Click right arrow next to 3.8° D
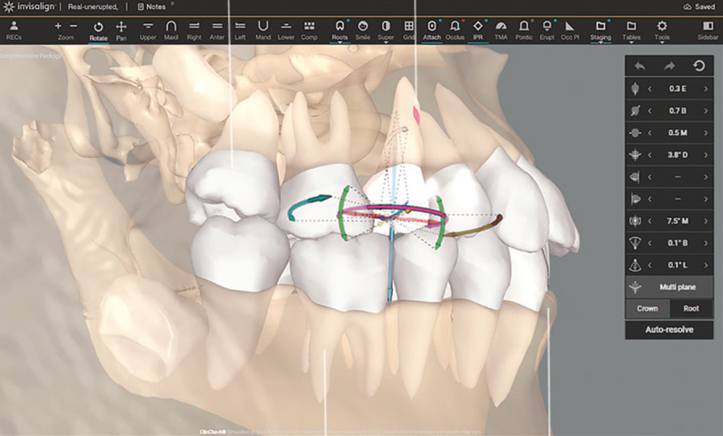Image resolution: width=723 pixels, height=436 pixels. (705, 155)
